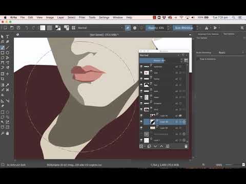Pick the Rectangle shape tool
The width and height of the screenshot is (246, 184).
point(3,53)
